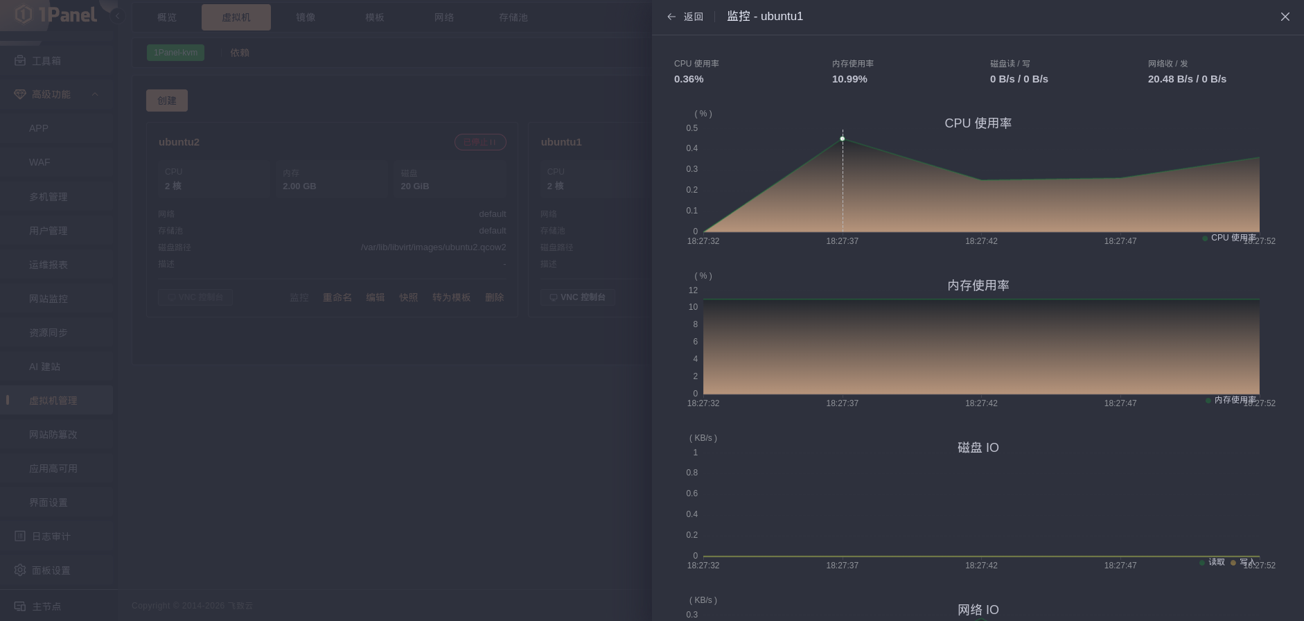Collapse the 高级功能 submenu arrow

pos(95,94)
